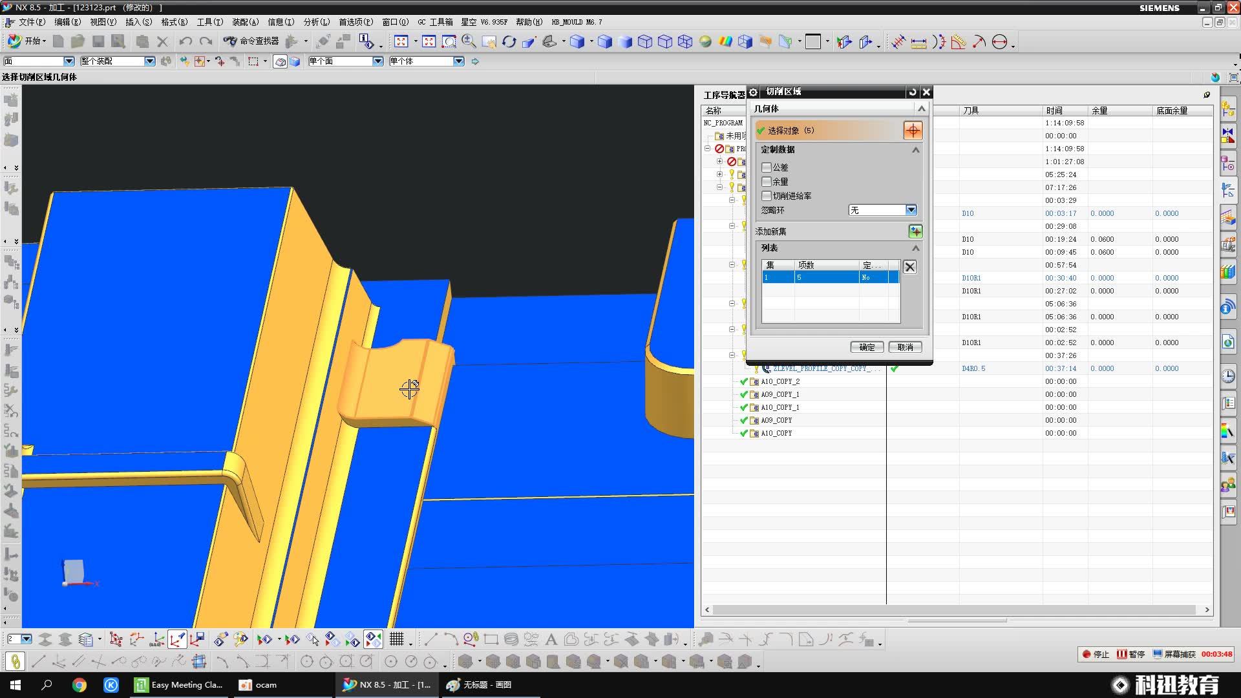The height and width of the screenshot is (698, 1241).
Task: Open the 插入 menu
Action: pos(138,22)
